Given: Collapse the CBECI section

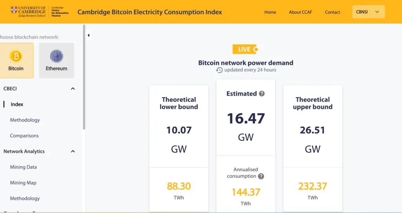Looking at the screenshot, I should pos(73,89).
